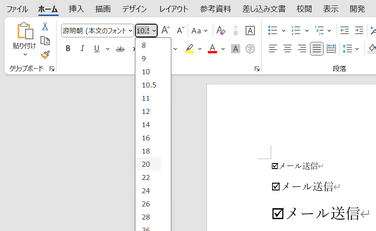Open the ファイル tab
Image resolution: width=376 pixels, height=231 pixels.
(x=17, y=9)
